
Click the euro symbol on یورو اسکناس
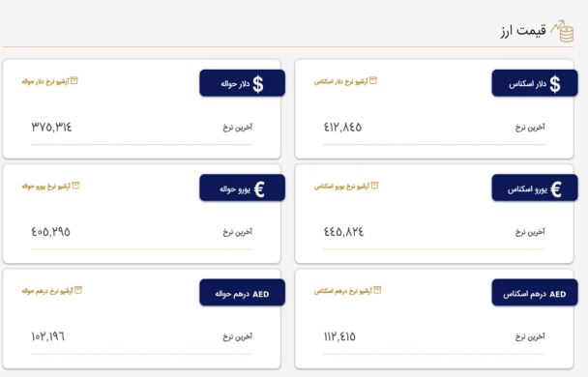(556, 188)
